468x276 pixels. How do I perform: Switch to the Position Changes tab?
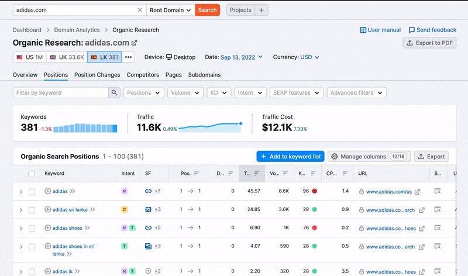pyautogui.click(x=97, y=75)
